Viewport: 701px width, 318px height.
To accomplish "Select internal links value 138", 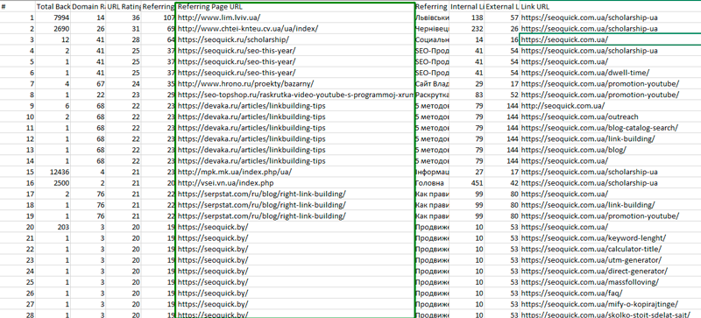I will (467, 18).
